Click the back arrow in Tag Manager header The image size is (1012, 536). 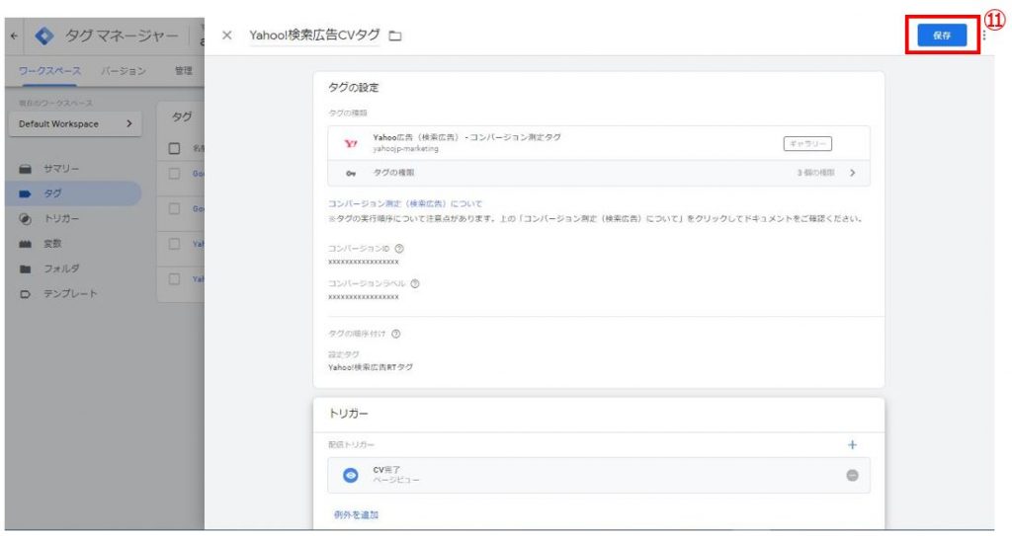(x=14, y=37)
